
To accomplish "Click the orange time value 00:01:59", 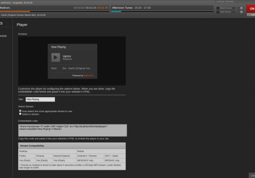I will click(103, 8).
